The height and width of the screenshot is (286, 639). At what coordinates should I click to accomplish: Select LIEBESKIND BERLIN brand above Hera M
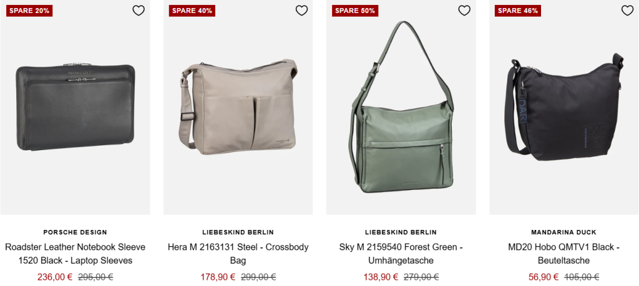point(238,232)
